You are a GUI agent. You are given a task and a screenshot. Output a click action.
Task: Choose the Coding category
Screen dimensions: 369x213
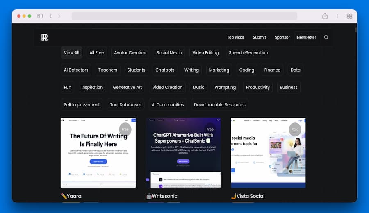(x=247, y=70)
